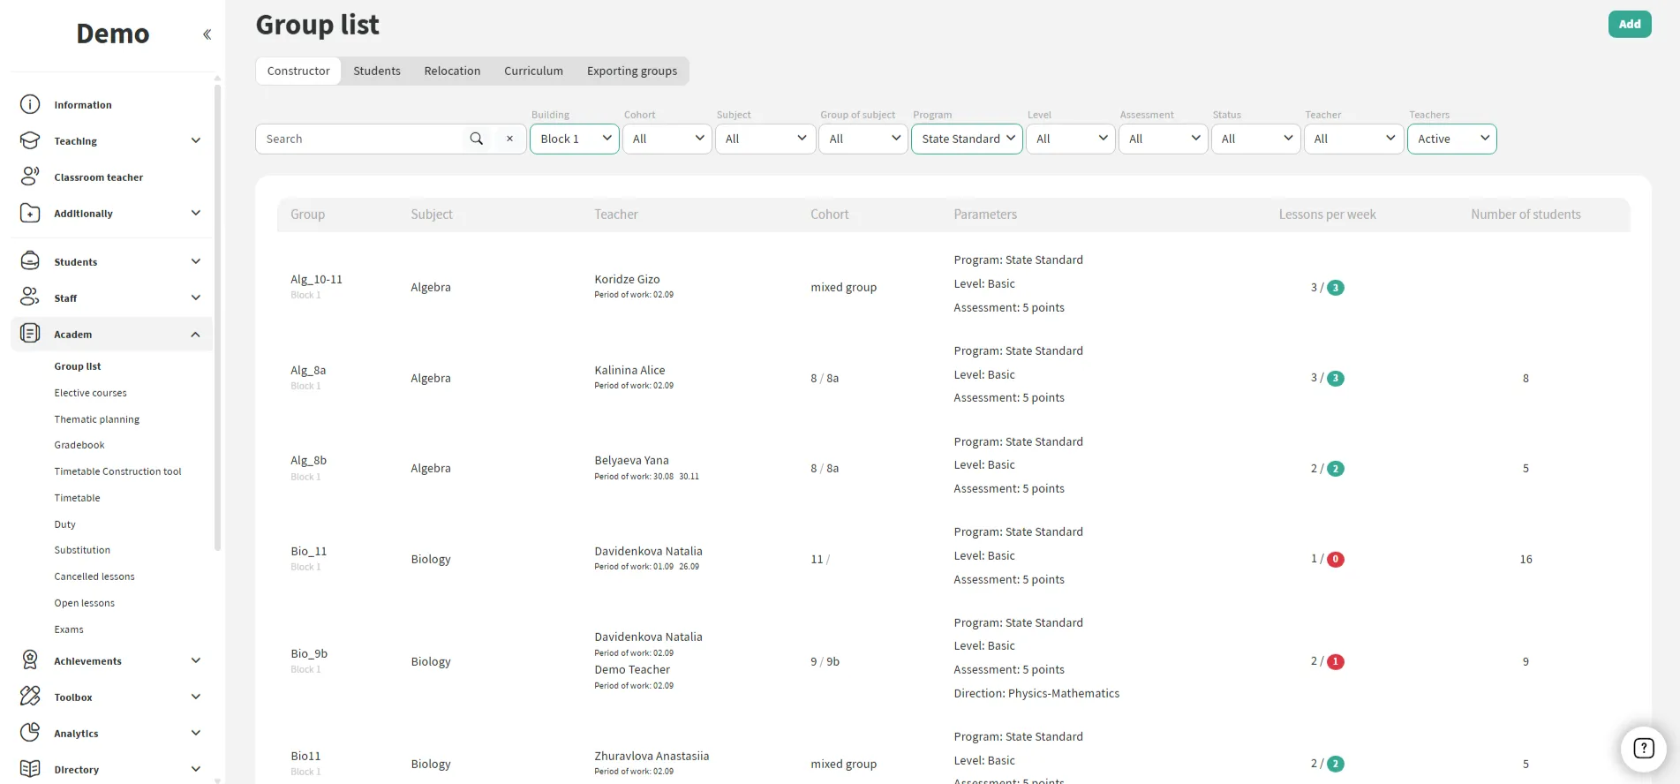Image resolution: width=1680 pixels, height=784 pixels.
Task: Click the Toolbox icon in sidebar
Action: coord(30,697)
